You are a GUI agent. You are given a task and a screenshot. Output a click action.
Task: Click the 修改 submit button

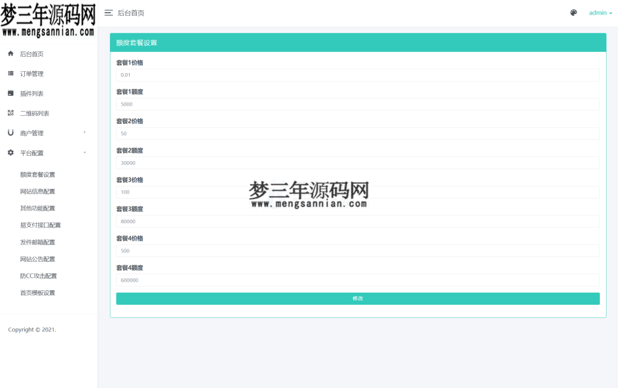coord(358,299)
